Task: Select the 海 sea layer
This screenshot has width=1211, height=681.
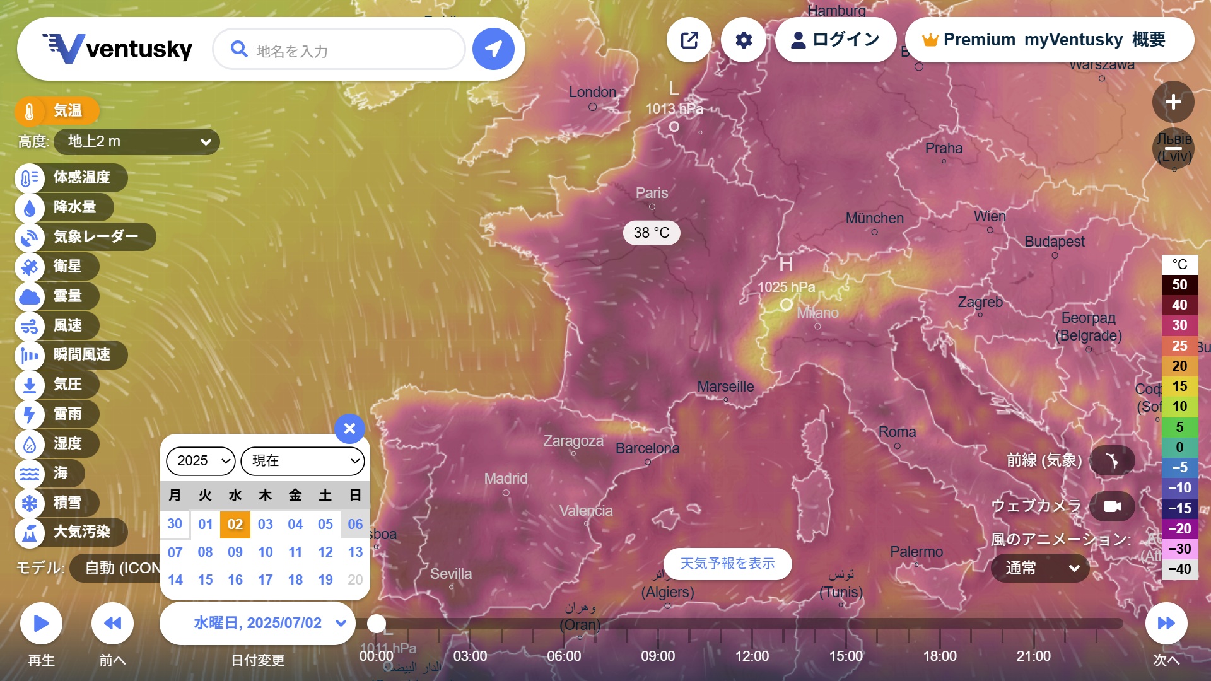Action: (x=49, y=474)
